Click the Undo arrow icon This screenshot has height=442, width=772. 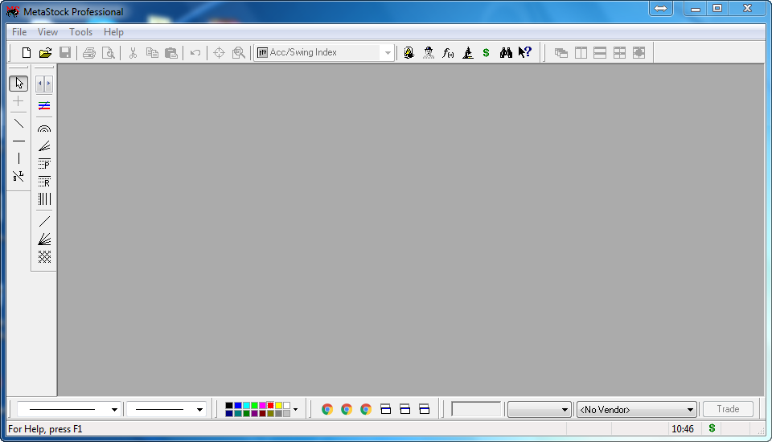tap(195, 53)
